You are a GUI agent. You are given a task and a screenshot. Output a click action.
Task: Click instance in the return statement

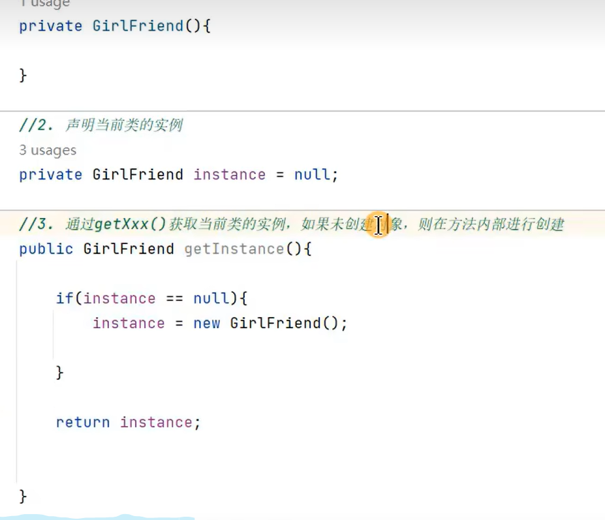click(x=156, y=422)
